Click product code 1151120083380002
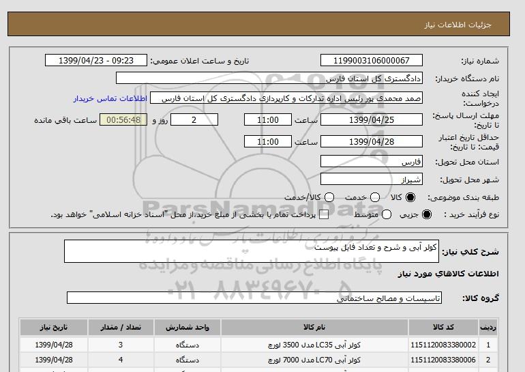The height and width of the screenshot is (372, 525). pos(443,345)
